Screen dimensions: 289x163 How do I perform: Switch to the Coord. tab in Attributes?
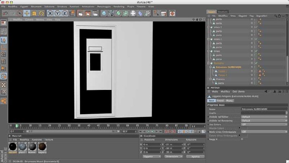220,101
